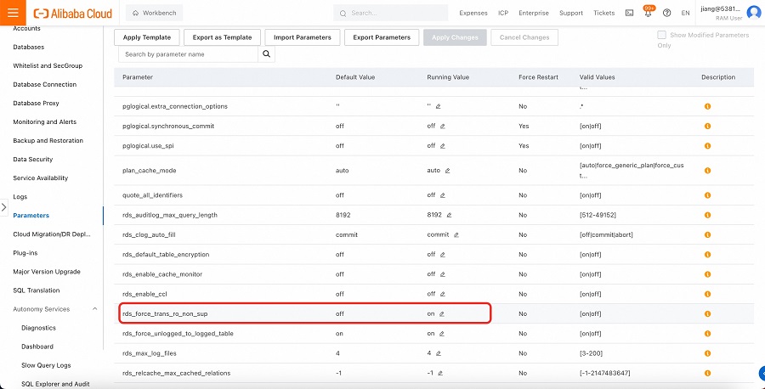Click the Export Parameters button
Viewport: 765px width, 389px height.
tap(382, 37)
